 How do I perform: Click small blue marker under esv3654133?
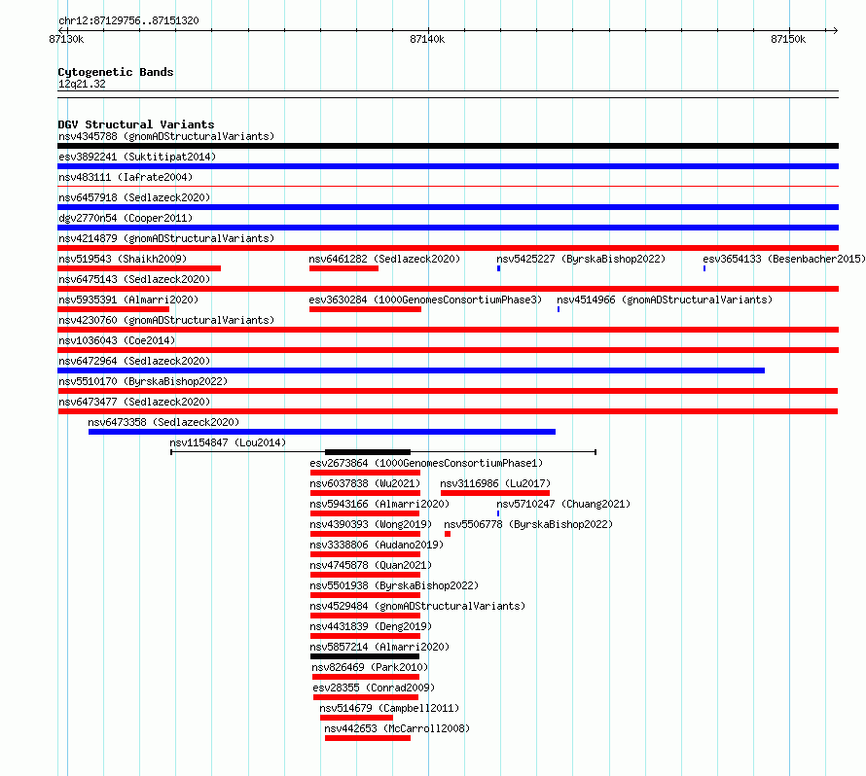click(704, 268)
